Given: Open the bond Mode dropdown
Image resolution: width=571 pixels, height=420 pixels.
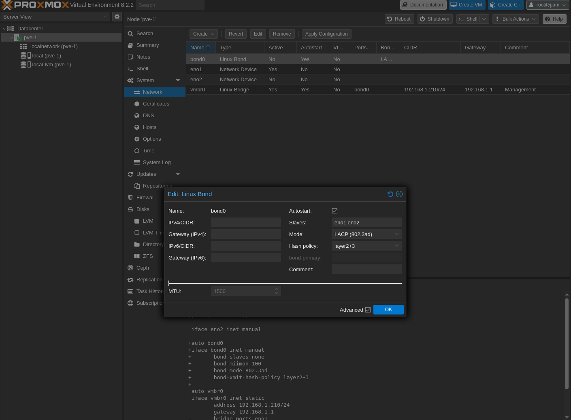Looking at the screenshot, I should pyautogui.click(x=396, y=234).
